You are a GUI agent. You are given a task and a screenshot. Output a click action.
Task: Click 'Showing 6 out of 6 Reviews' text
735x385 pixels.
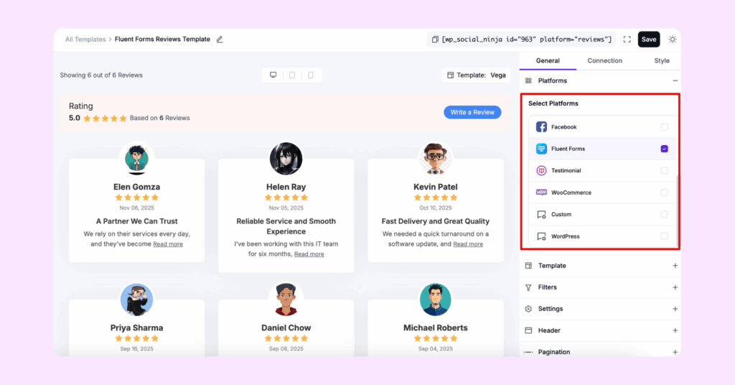(x=101, y=75)
